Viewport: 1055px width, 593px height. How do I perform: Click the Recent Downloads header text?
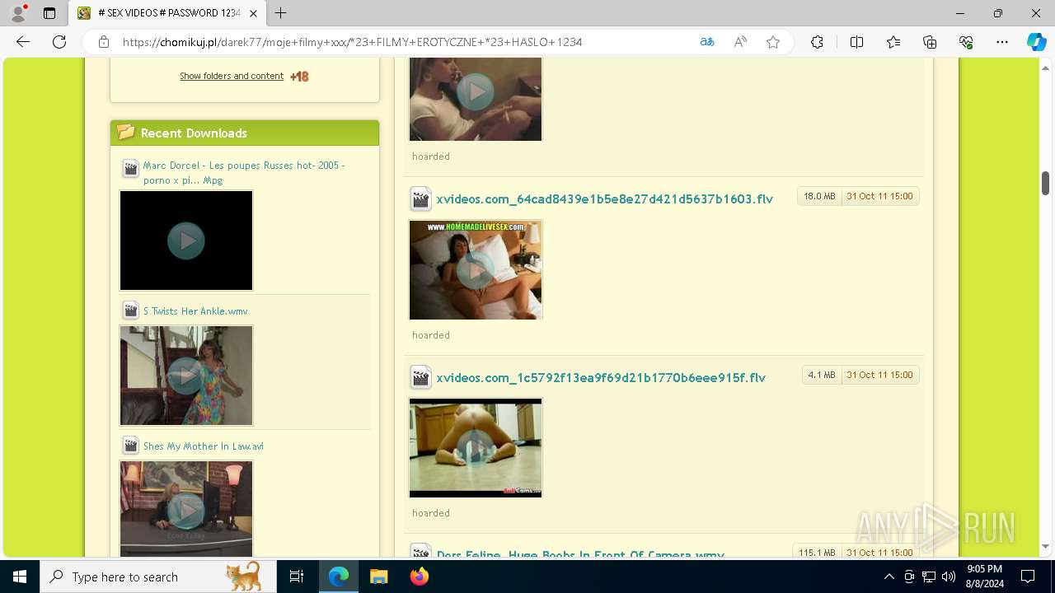[194, 133]
